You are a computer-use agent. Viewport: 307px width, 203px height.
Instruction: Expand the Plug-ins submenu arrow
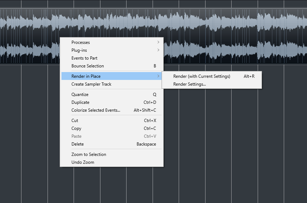[x=158, y=50]
